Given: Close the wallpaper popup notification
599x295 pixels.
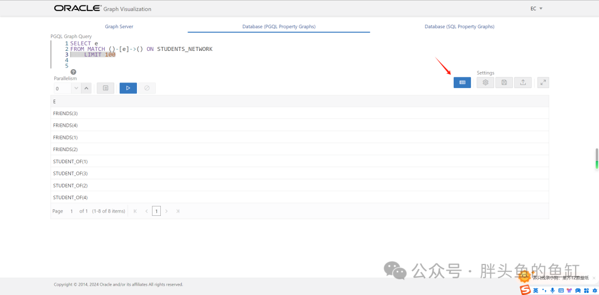Looking at the screenshot, I should (x=593, y=278).
